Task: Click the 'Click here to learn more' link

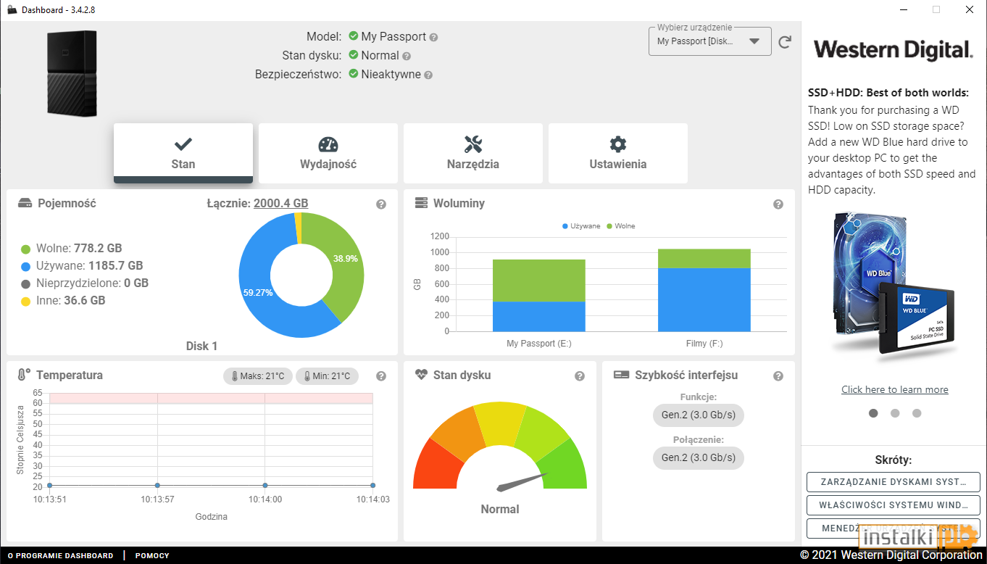Action: [895, 389]
